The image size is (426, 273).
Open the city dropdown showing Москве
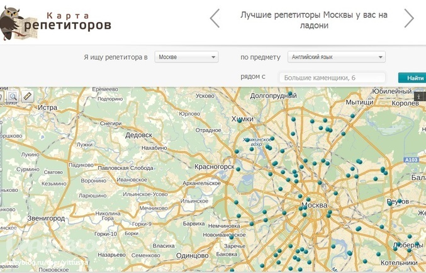click(x=186, y=57)
